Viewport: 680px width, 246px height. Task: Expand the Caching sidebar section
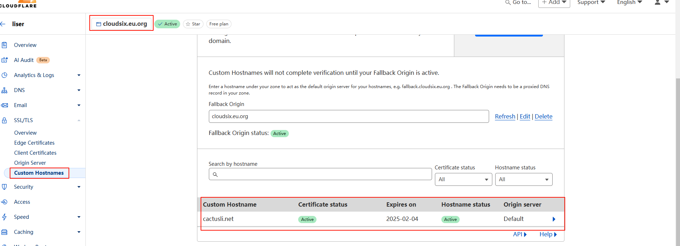point(79,232)
